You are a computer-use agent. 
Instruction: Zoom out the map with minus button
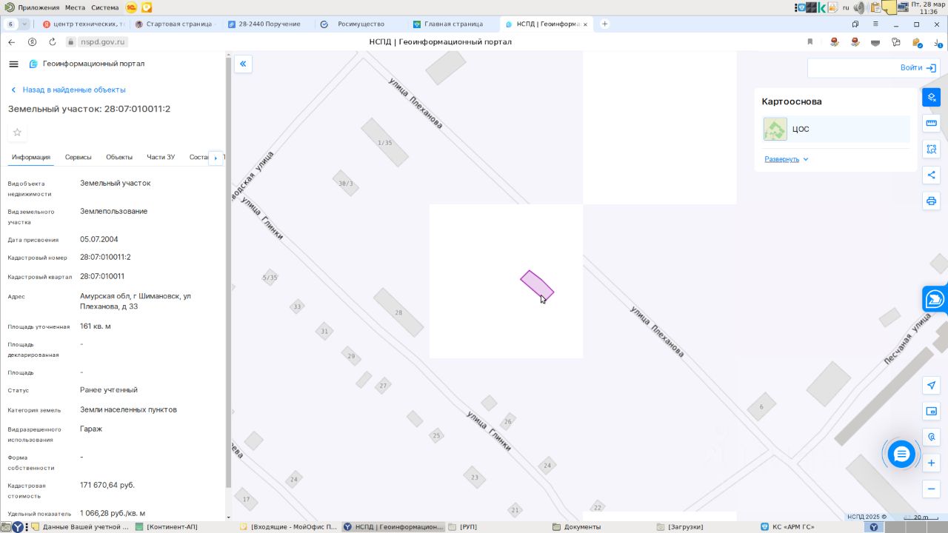click(932, 489)
